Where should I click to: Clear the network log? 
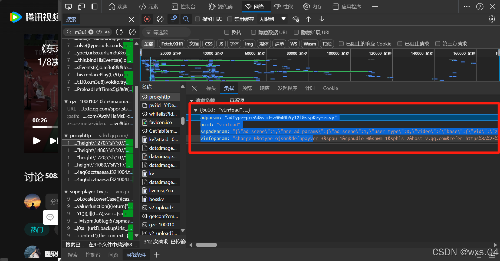(160, 19)
